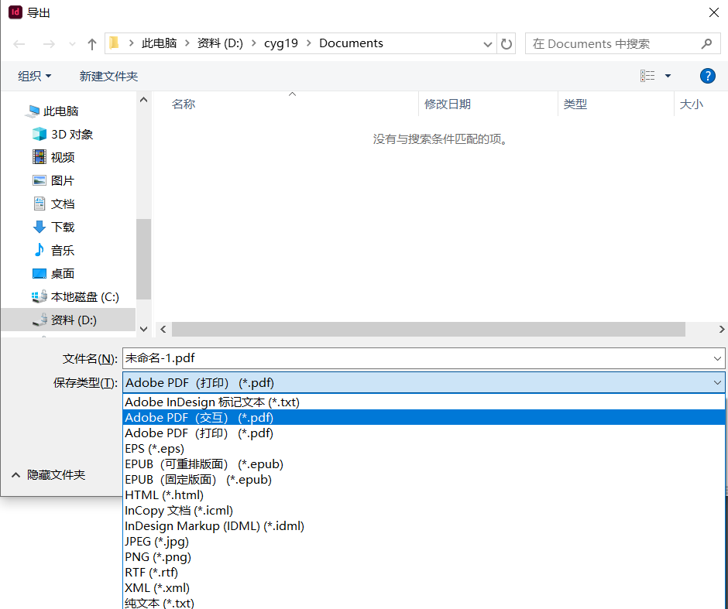
Task: Collapse the 保存类型 combo box
Action: click(717, 383)
